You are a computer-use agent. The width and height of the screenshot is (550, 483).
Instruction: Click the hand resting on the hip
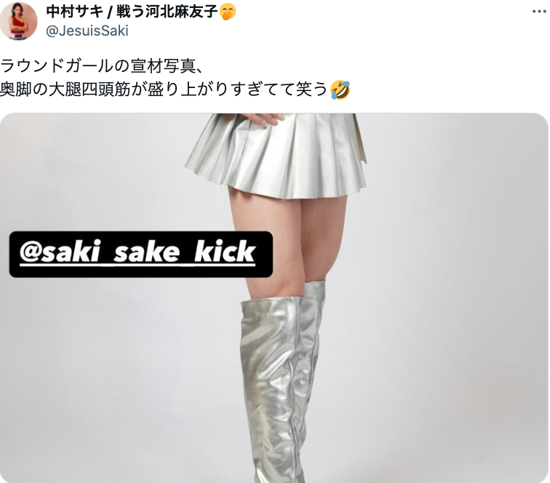pos(265,119)
